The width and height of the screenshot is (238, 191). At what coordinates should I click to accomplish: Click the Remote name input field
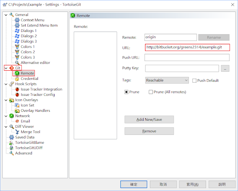tap(171, 37)
